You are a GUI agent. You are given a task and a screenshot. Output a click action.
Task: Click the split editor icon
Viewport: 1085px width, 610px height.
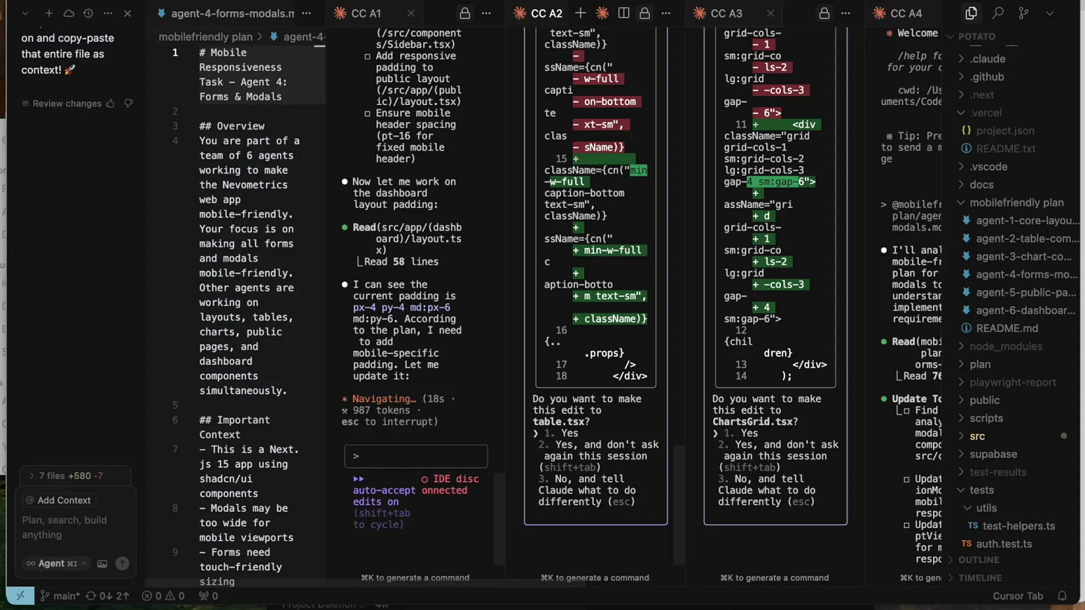pos(624,13)
